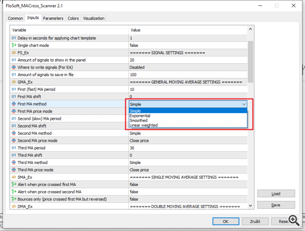
Task: Click the string 'ab' icon beside DMA_Ex
Action: 13,206
